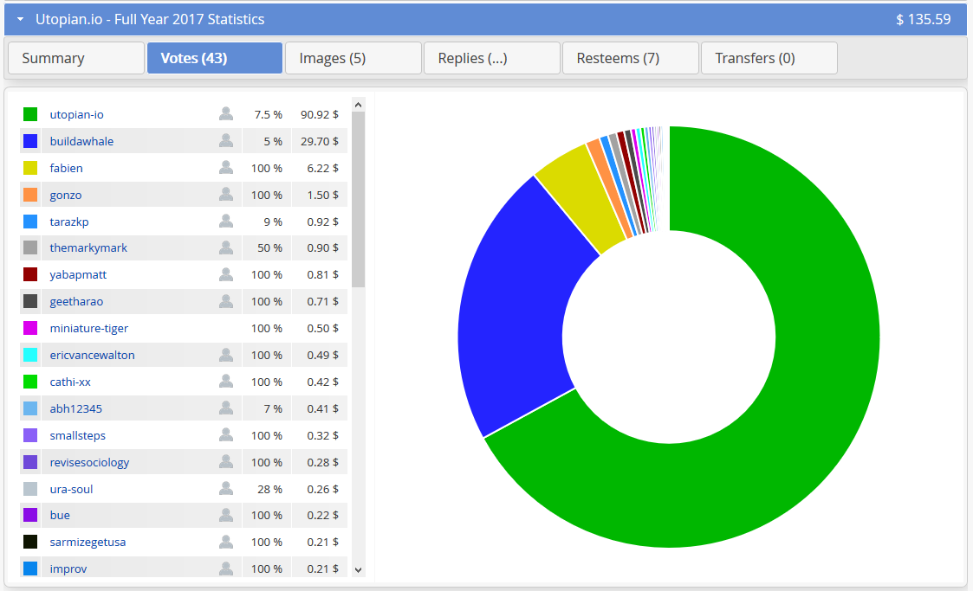Open the smallsteps voter link
This screenshot has height=591, width=973.
point(78,435)
